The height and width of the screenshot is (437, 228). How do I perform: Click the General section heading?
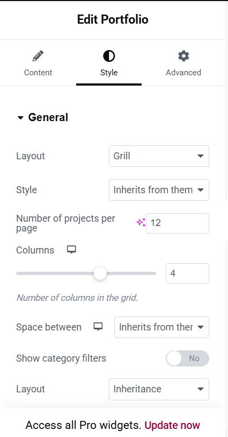pos(48,117)
